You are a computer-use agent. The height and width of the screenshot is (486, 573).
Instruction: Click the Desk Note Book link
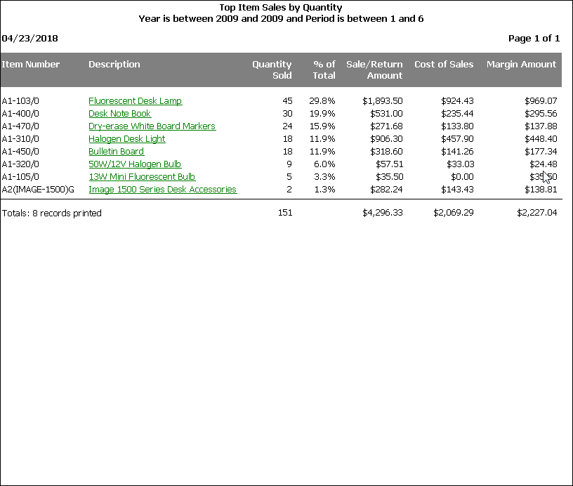click(x=119, y=114)
